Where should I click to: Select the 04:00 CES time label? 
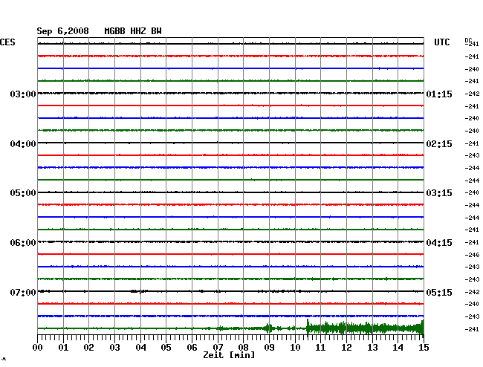[x=23, y=144]
